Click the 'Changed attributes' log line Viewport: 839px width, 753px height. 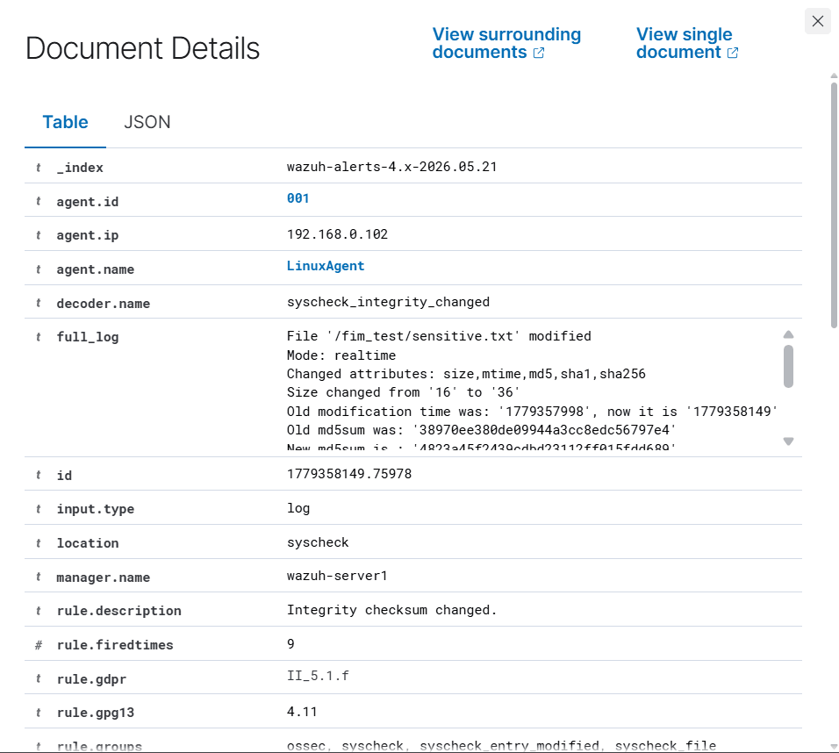tap(466, 374)
